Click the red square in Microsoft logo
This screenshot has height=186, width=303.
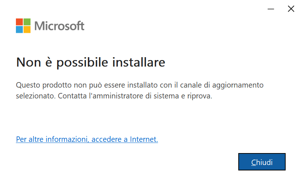(x=19, y=22)
